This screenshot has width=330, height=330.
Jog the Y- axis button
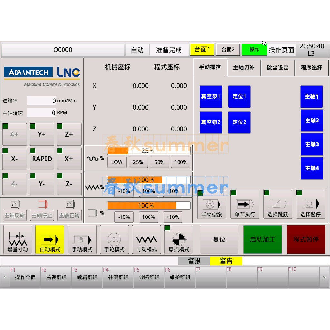42,184
